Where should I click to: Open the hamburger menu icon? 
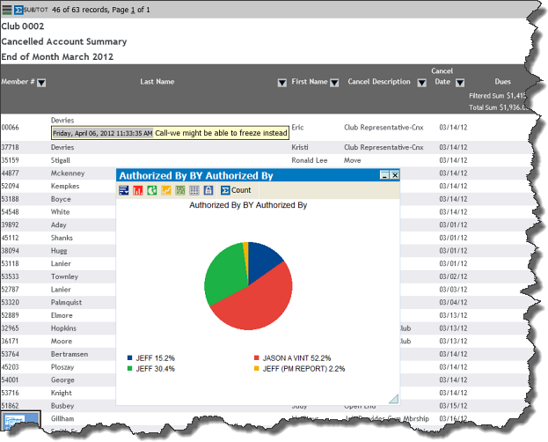tap(7, 10)
